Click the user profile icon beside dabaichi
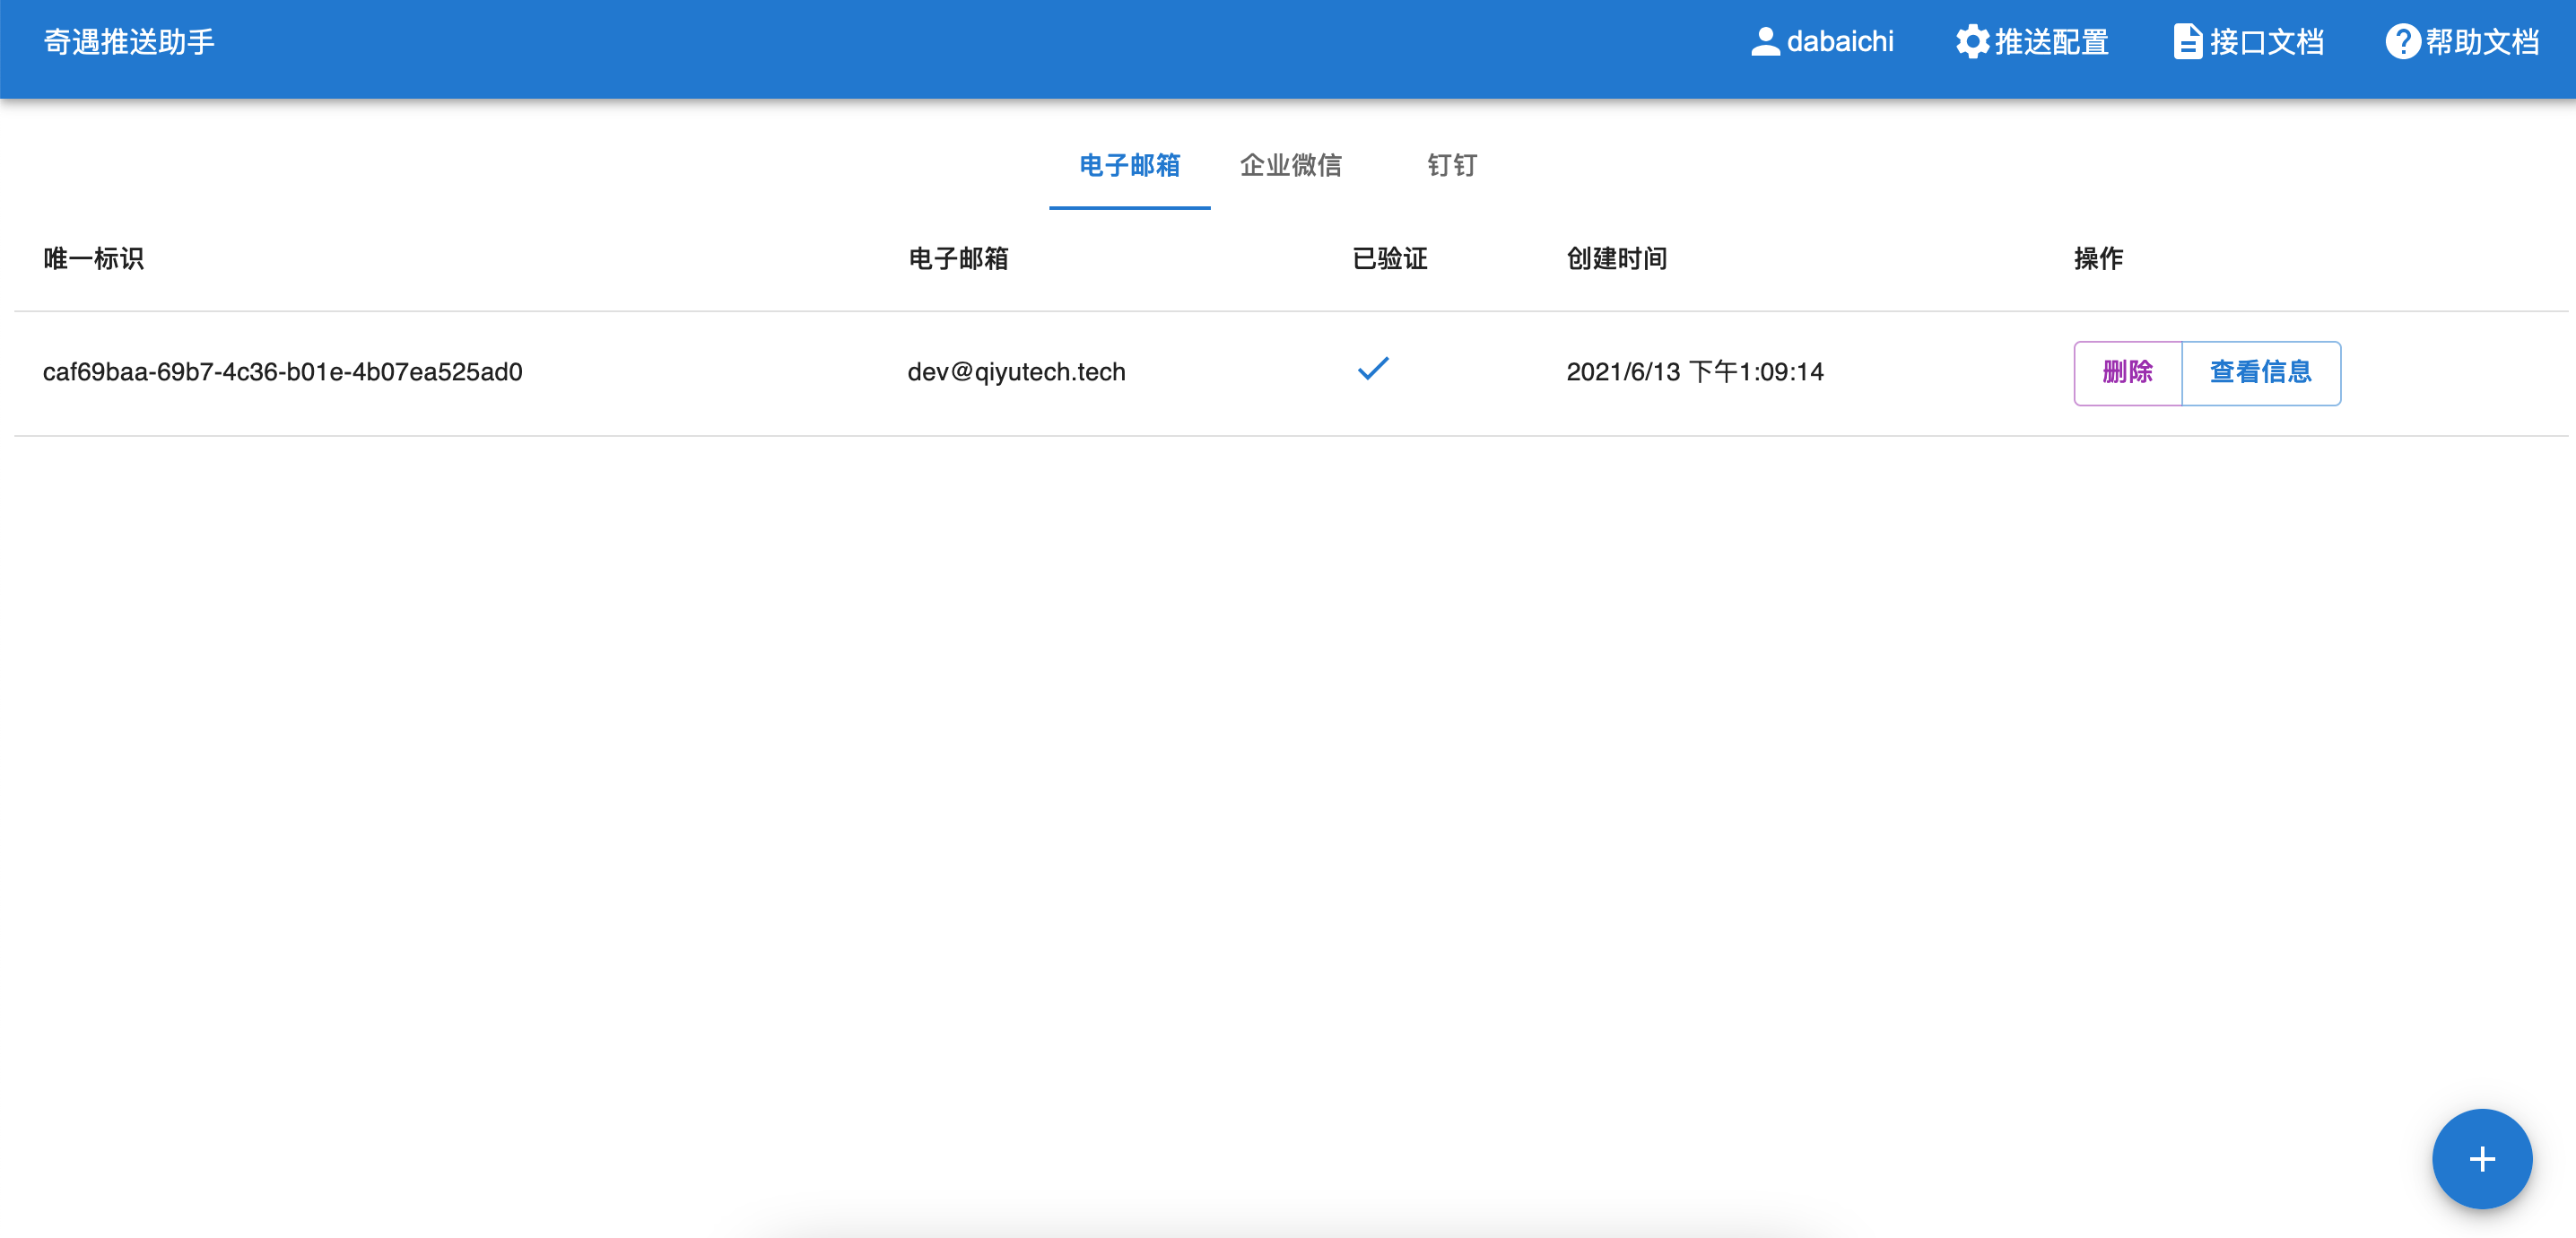 click(1765, 42)
